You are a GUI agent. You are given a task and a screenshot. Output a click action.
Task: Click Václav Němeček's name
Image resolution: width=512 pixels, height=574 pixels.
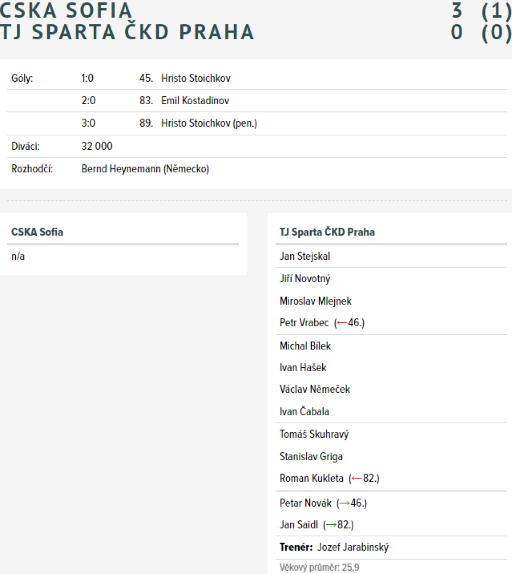[315, 389]
